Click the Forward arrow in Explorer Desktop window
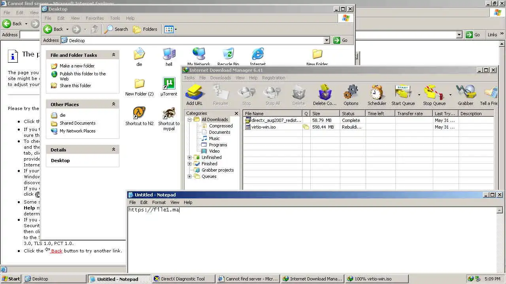 pyautogui.click(x=76, y=29)
